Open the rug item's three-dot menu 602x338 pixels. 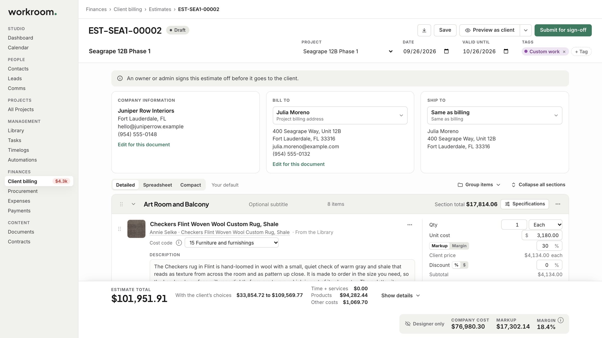410,225
